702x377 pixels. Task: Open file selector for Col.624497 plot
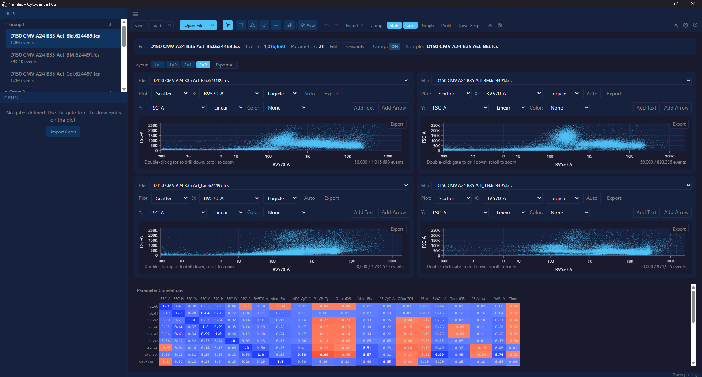click(x=279, y=186)
